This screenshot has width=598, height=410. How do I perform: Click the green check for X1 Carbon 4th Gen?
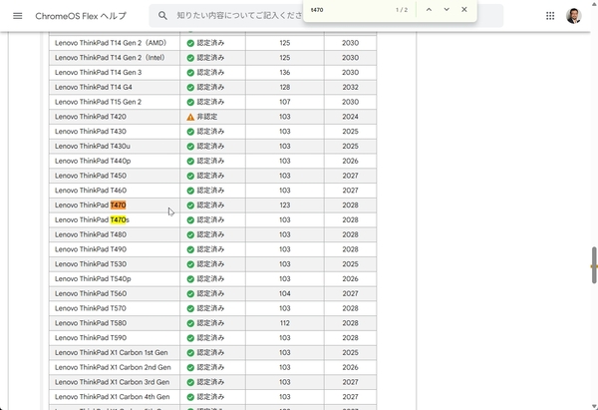(x=190, y=397)
